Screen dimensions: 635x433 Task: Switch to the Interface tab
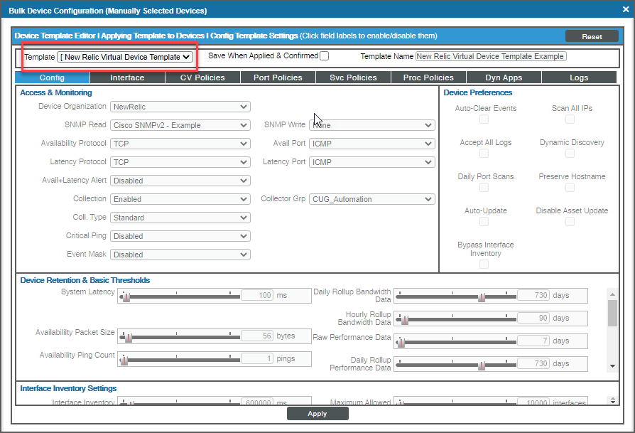[x=128, y=77]
